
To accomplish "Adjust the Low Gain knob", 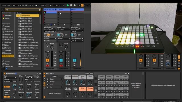I will click(x=68, y=82).
